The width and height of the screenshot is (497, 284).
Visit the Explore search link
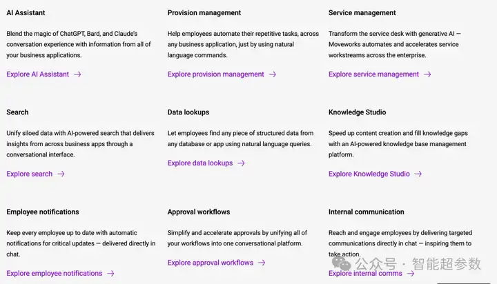coord(30,174)
